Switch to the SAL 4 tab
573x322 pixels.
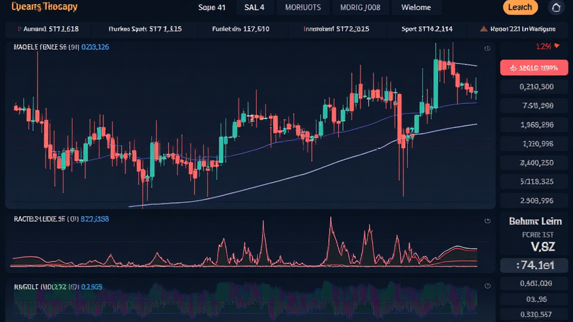tap(255, 7)
